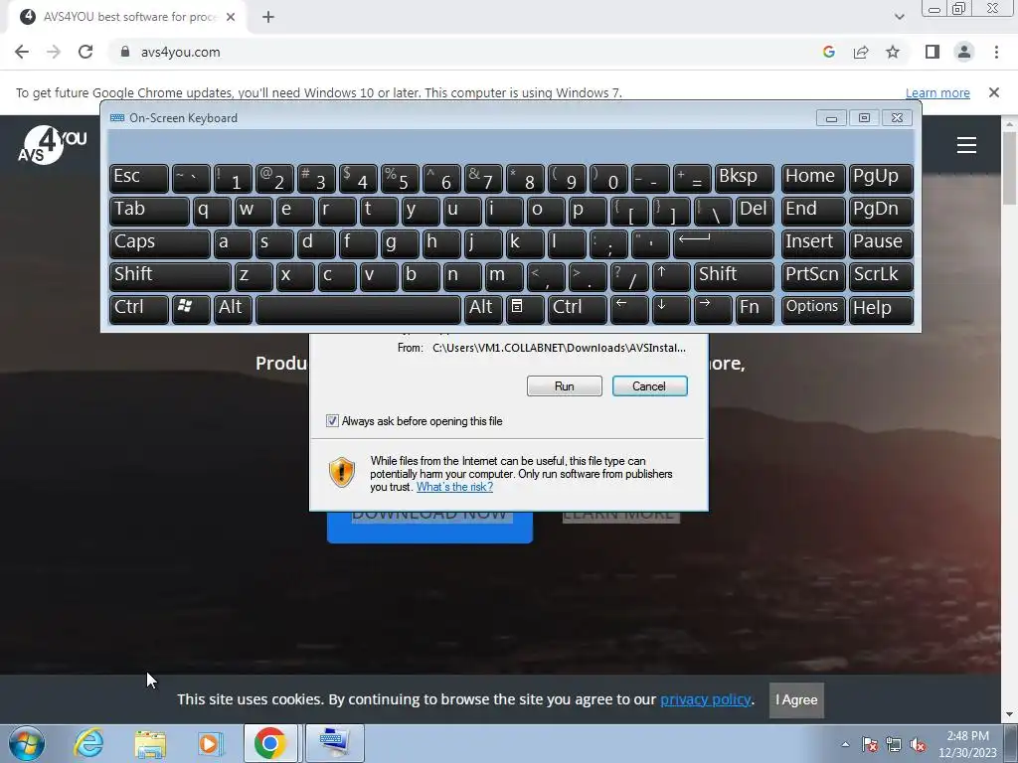1018x763 pixels.
Task: Open the website hamburger menu
Action: [x=966, y=145]
